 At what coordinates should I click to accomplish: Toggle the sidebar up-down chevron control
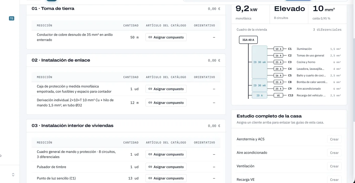(13, 175)
